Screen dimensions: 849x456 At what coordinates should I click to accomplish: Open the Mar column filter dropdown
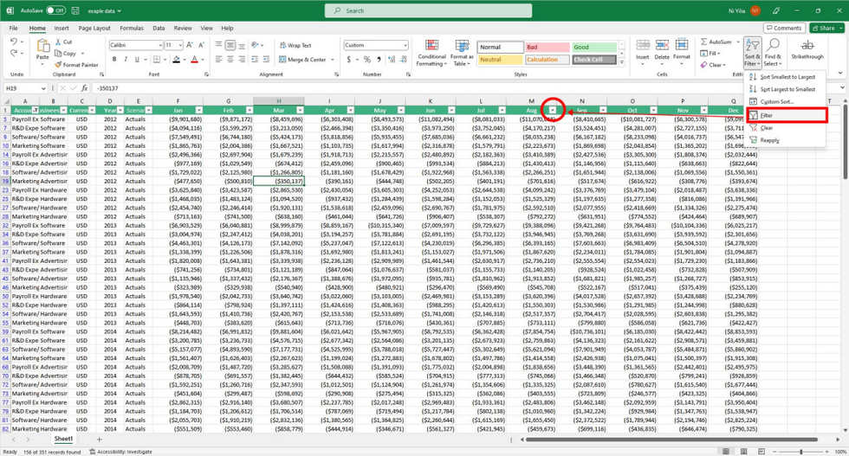[300, 111]
